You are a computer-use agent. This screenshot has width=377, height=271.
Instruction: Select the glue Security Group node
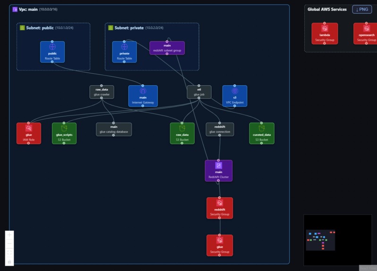click(220, 245)
